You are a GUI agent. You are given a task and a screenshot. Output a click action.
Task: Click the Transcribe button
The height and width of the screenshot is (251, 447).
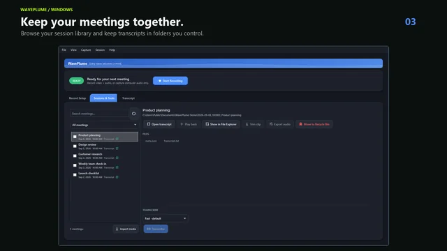point(156,229)
